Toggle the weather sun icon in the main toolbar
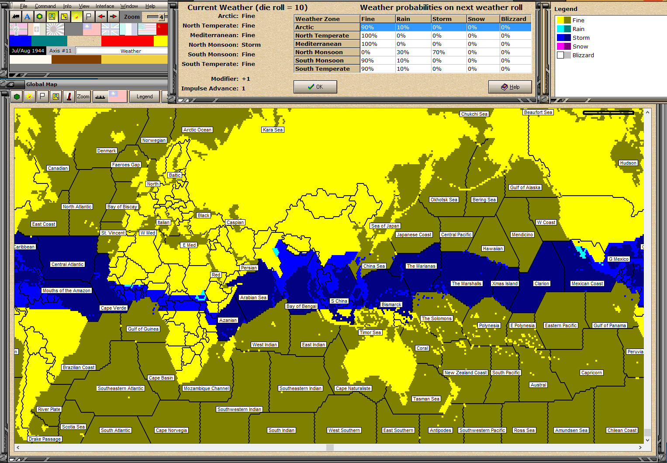The width and height of the screenshot is (667, 463). tap(76, 17)
